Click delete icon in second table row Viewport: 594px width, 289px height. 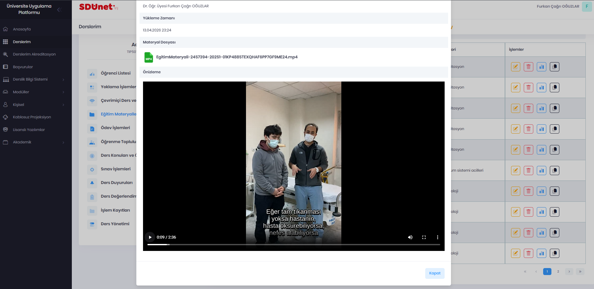[x=529, y=88]
